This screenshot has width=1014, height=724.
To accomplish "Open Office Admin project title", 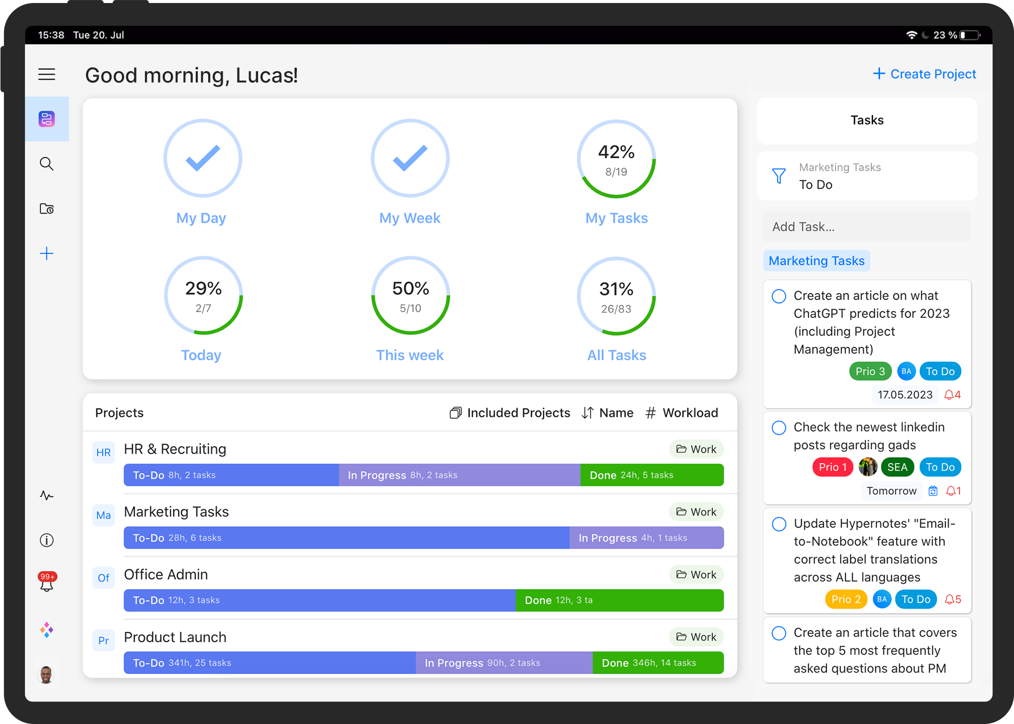I will point(166,575).
